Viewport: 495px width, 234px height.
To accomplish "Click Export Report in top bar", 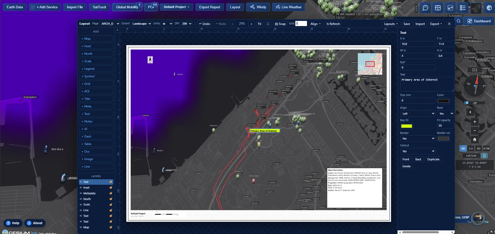I will [209, 7].
